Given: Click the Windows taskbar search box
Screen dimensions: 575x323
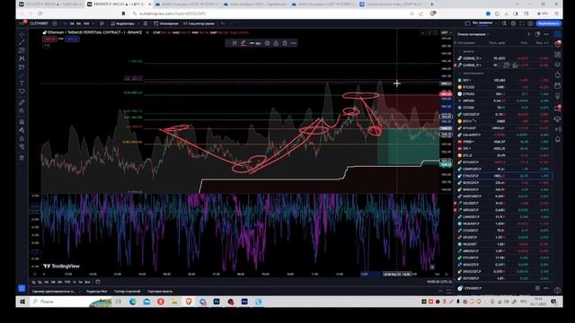Looking at the screenshot, I should [70, 301].
